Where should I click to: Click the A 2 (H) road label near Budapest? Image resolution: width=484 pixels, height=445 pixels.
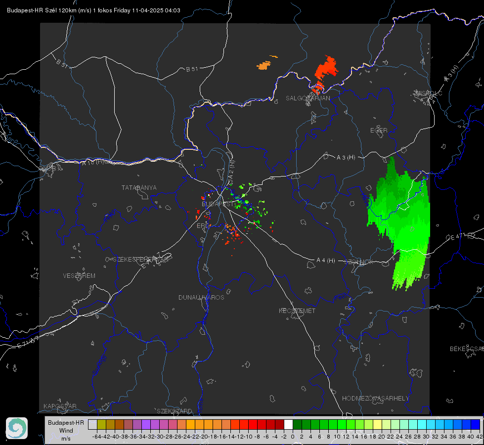point(231,169)
